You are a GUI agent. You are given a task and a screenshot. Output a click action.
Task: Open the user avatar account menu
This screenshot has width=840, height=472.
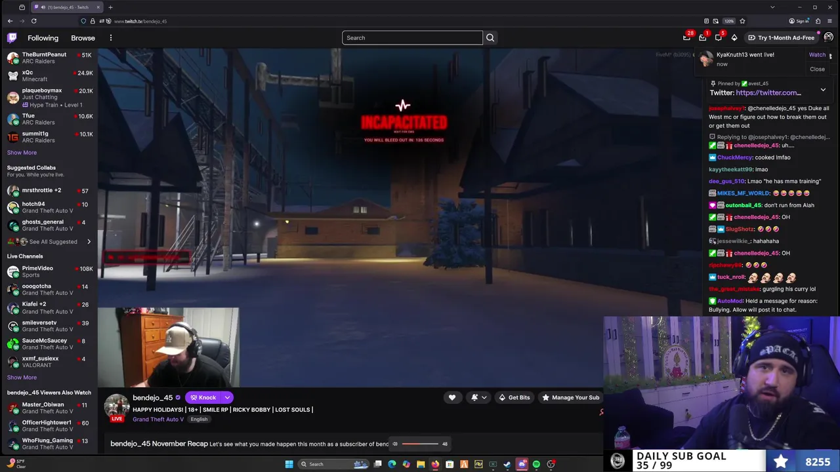click(828, 37)
